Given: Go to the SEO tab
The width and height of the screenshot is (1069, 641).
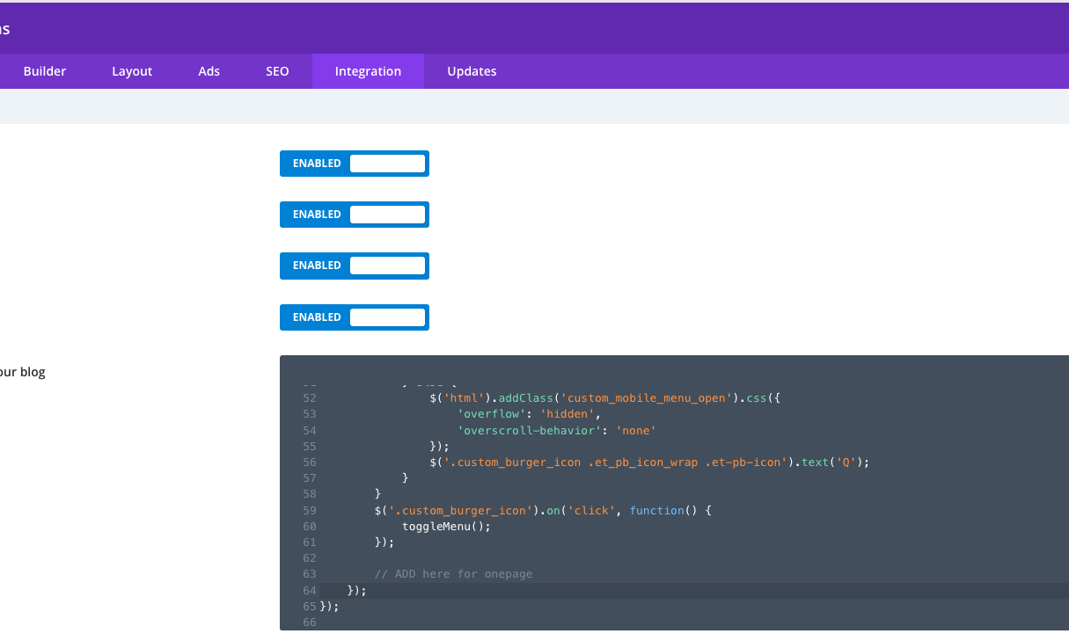Looking at the screenshot, I should (x=277, y=71).
